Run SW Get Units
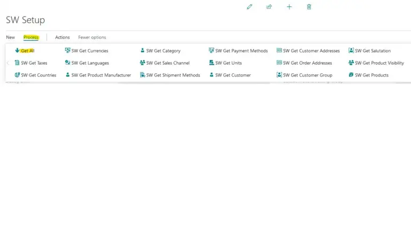Viewport: 411px width, 231px height. 229,63
